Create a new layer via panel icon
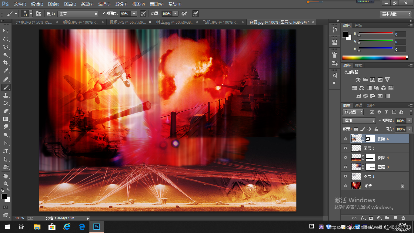414x233 pixels. click(395, 218)
